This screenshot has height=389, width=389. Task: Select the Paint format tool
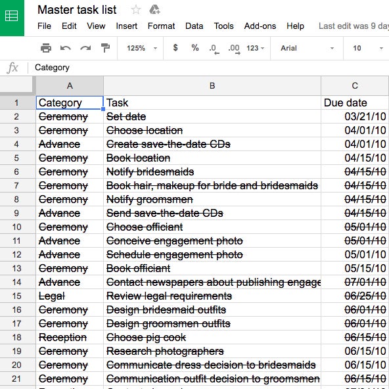[105, 48]
